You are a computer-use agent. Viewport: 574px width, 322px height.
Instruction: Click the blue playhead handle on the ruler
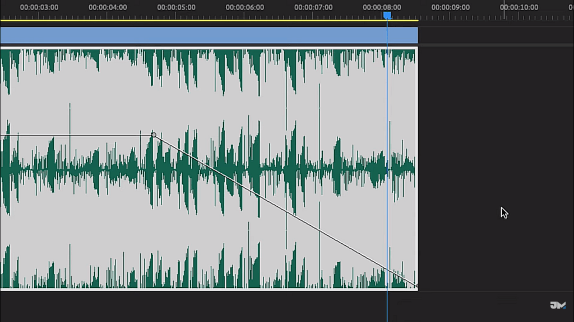[387, 15]
